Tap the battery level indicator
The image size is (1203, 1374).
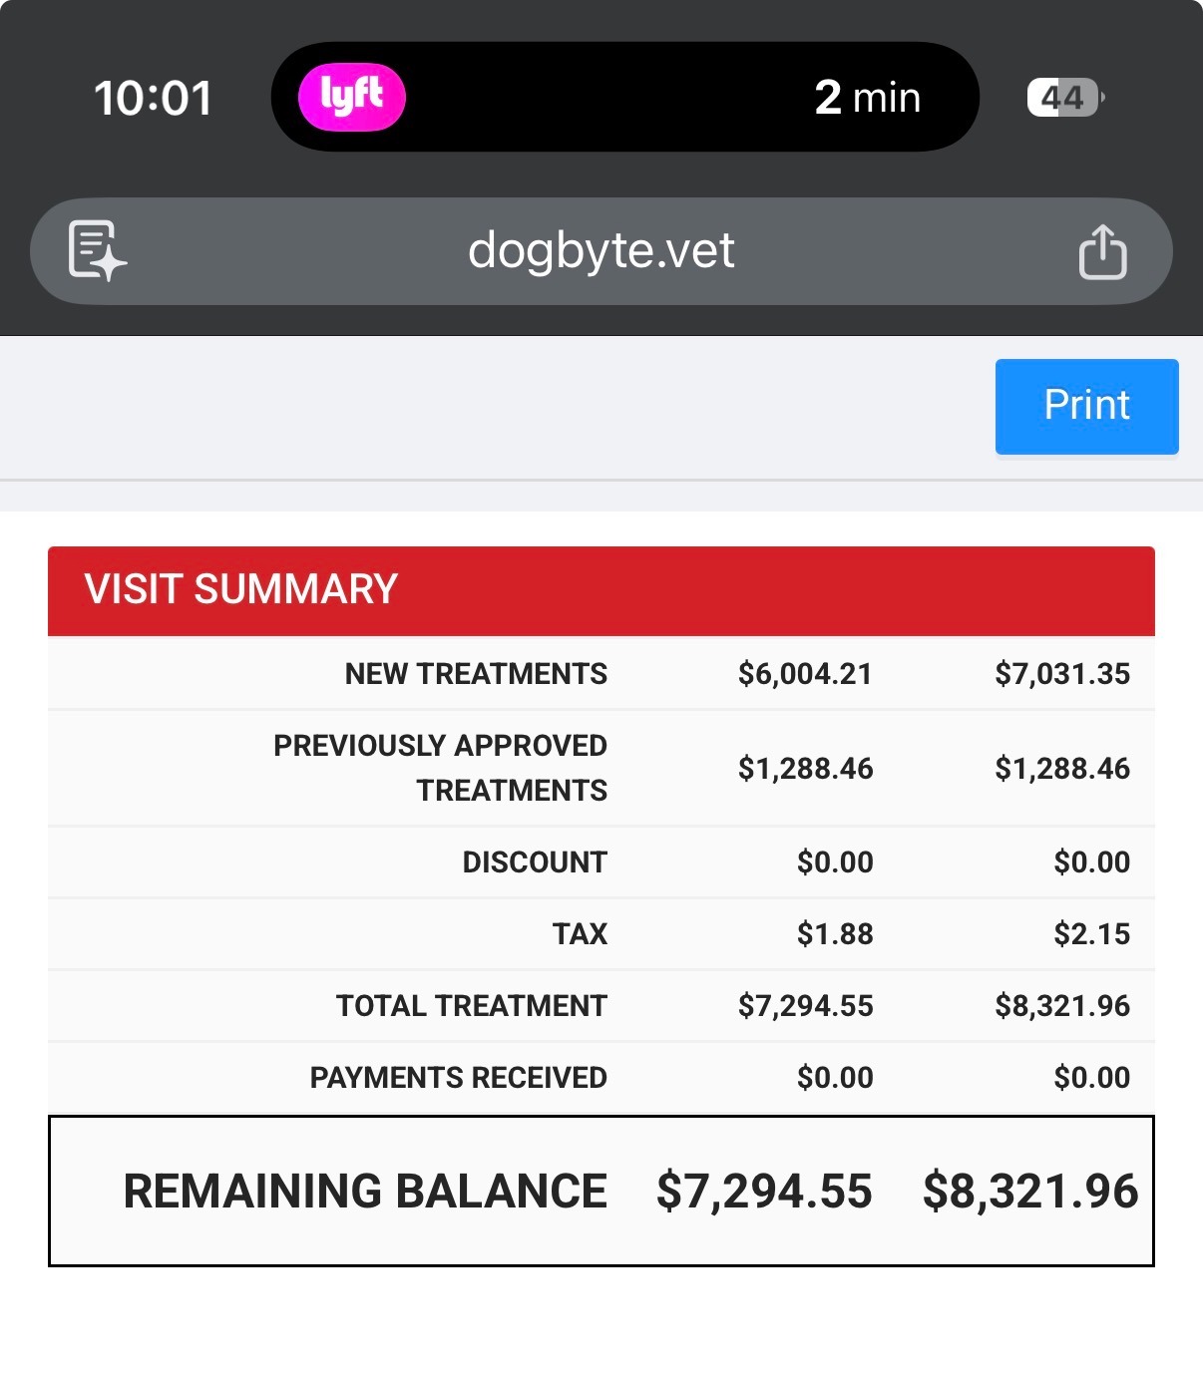coord(1064,98)
